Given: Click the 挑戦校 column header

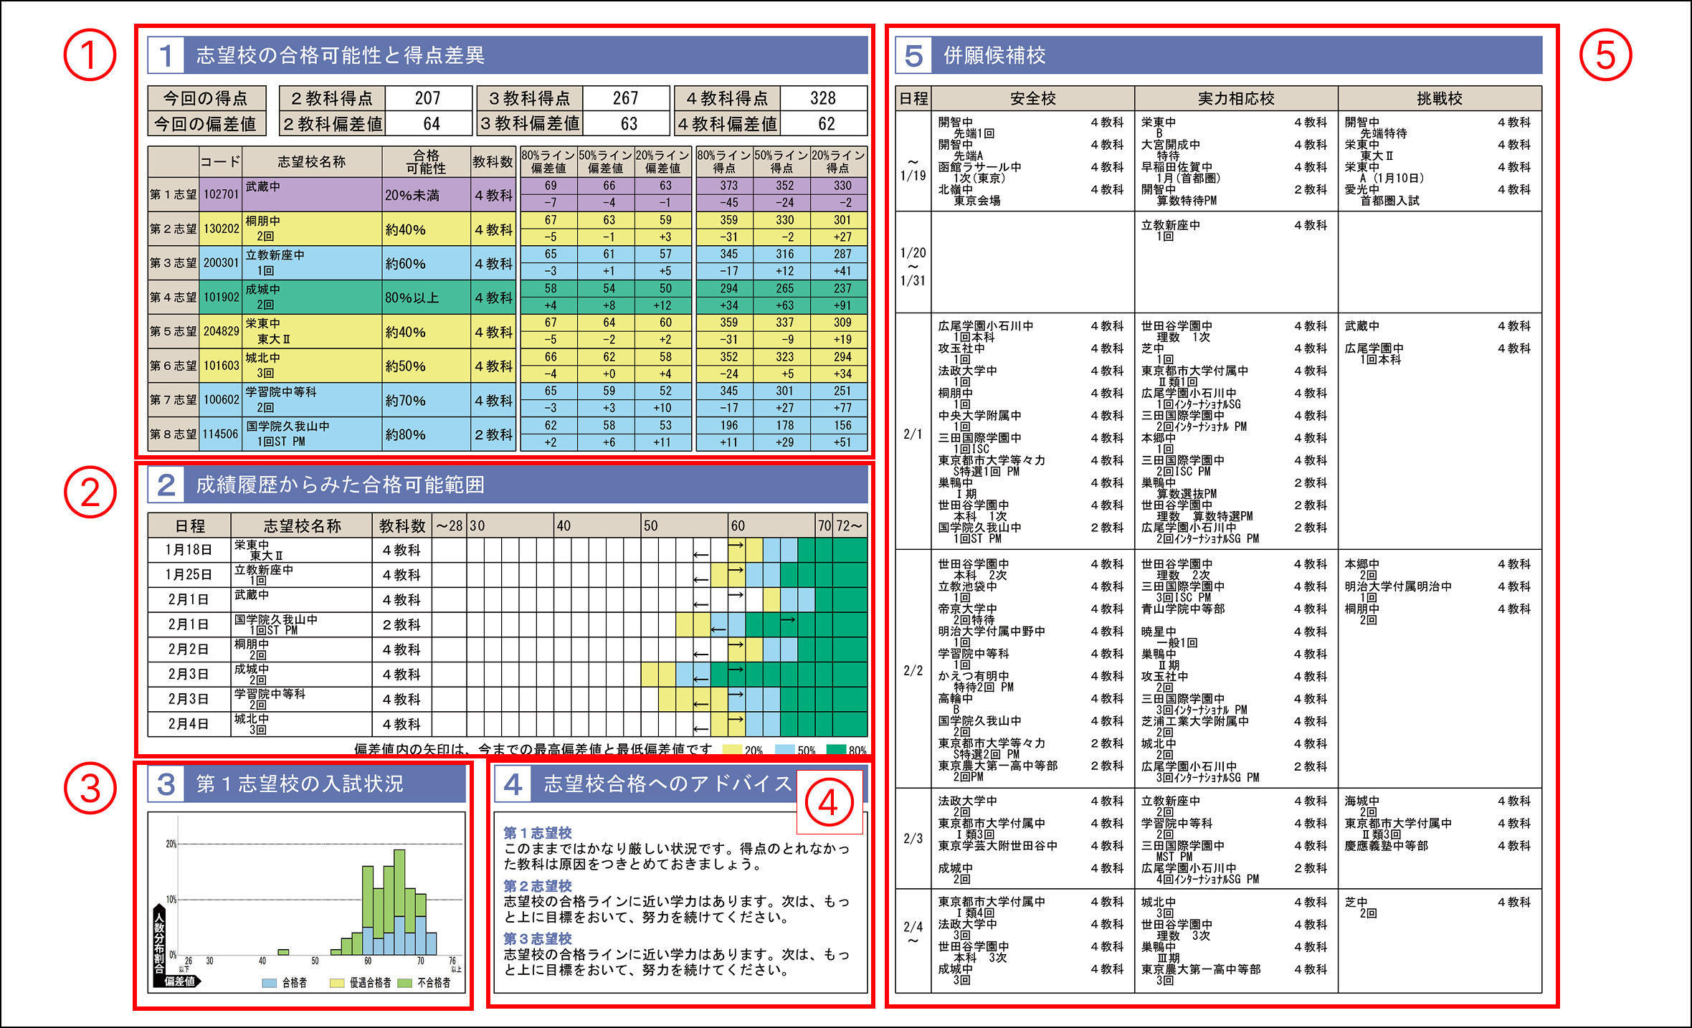Looking at the screenshot, I should [x=1439, y=98].
